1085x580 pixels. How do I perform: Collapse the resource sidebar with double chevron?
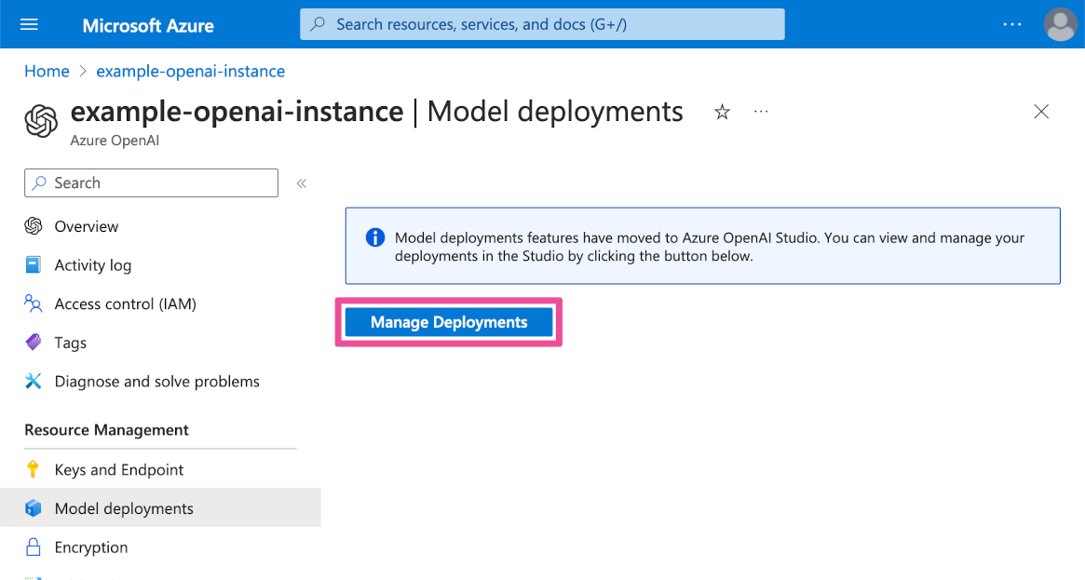tap(301, 183)
